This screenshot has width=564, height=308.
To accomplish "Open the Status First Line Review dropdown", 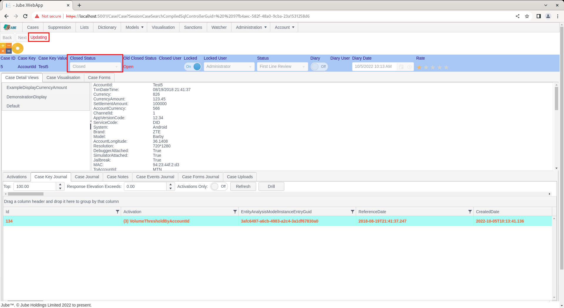I will (x=283, y=67).
